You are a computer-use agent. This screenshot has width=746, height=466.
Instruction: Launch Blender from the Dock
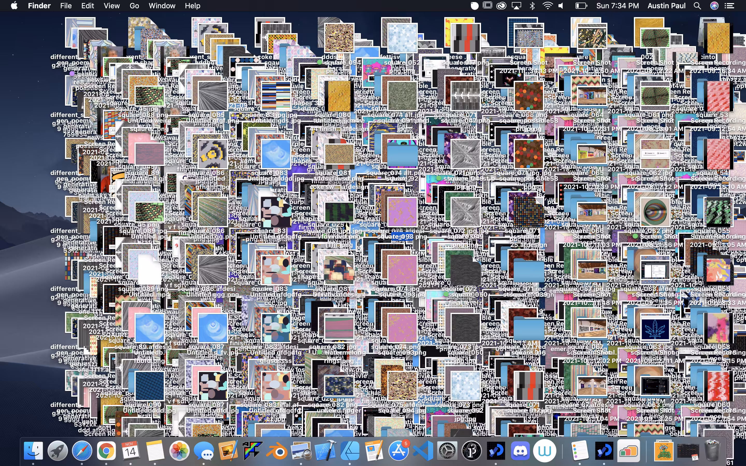277,451
